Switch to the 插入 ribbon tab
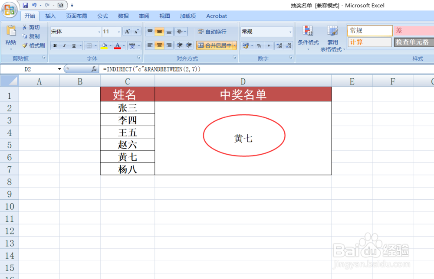This screenshot has height=279, width=434. click(50, 16)
